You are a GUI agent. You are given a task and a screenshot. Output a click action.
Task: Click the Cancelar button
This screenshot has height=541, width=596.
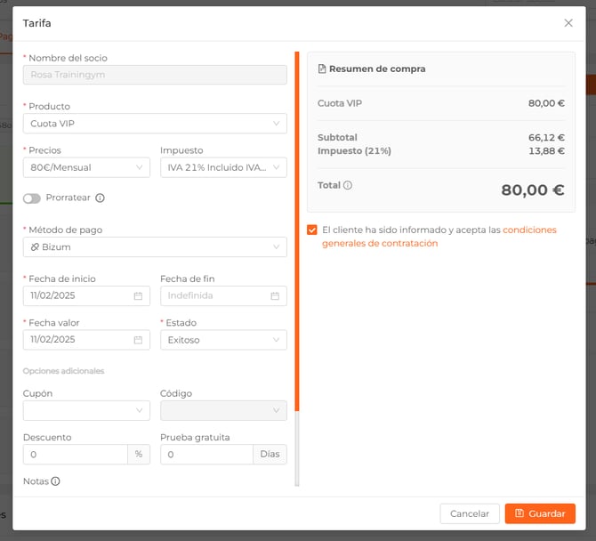point(469,513)
